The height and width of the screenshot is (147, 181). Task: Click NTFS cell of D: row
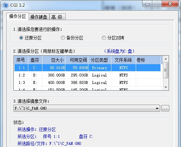pyautogui.click(x=123, y=75)
